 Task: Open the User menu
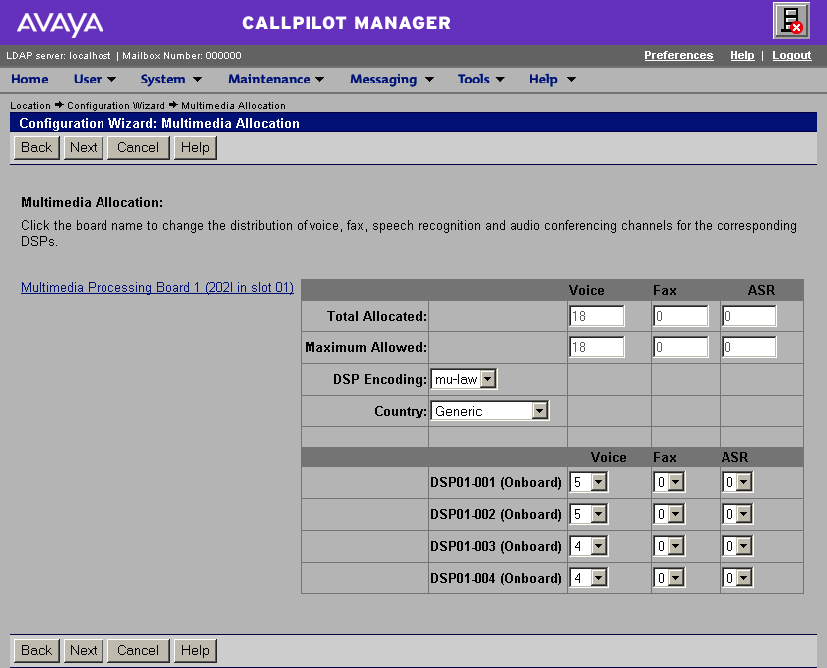(x=95, y=79)
